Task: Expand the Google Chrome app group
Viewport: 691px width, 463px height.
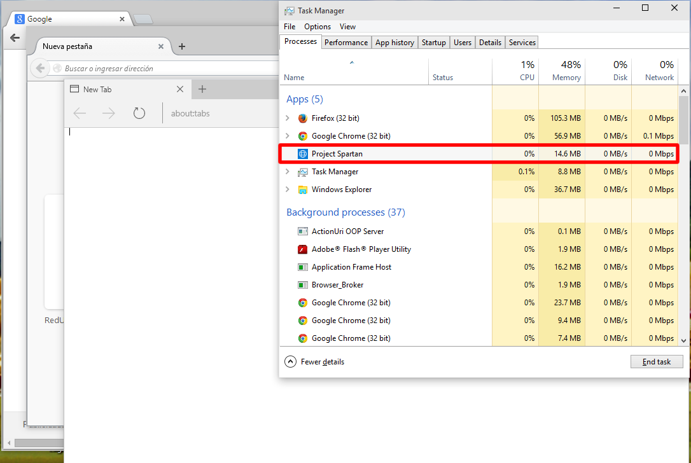Action: point(288,135)
